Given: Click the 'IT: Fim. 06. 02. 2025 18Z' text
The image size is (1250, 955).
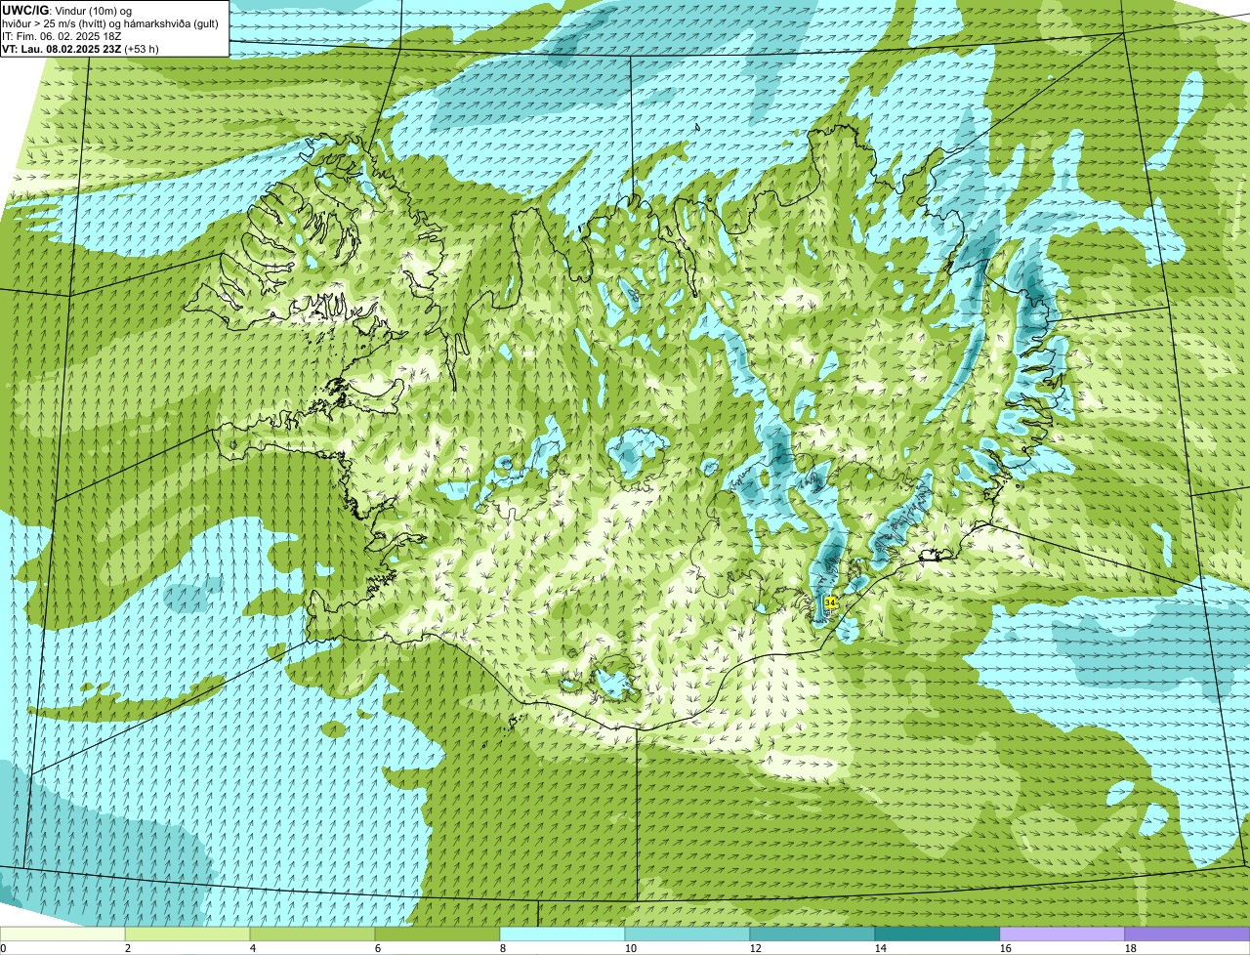Looking at the screenshot, I should click(62, 35).
